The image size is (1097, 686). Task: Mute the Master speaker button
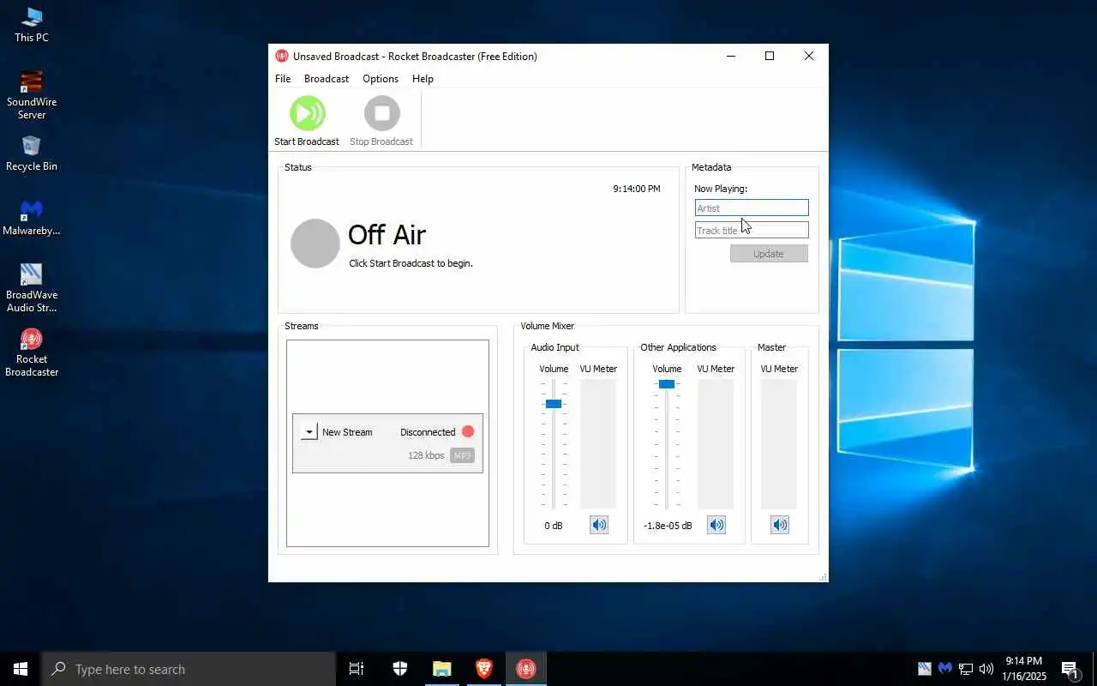point(780,525)
